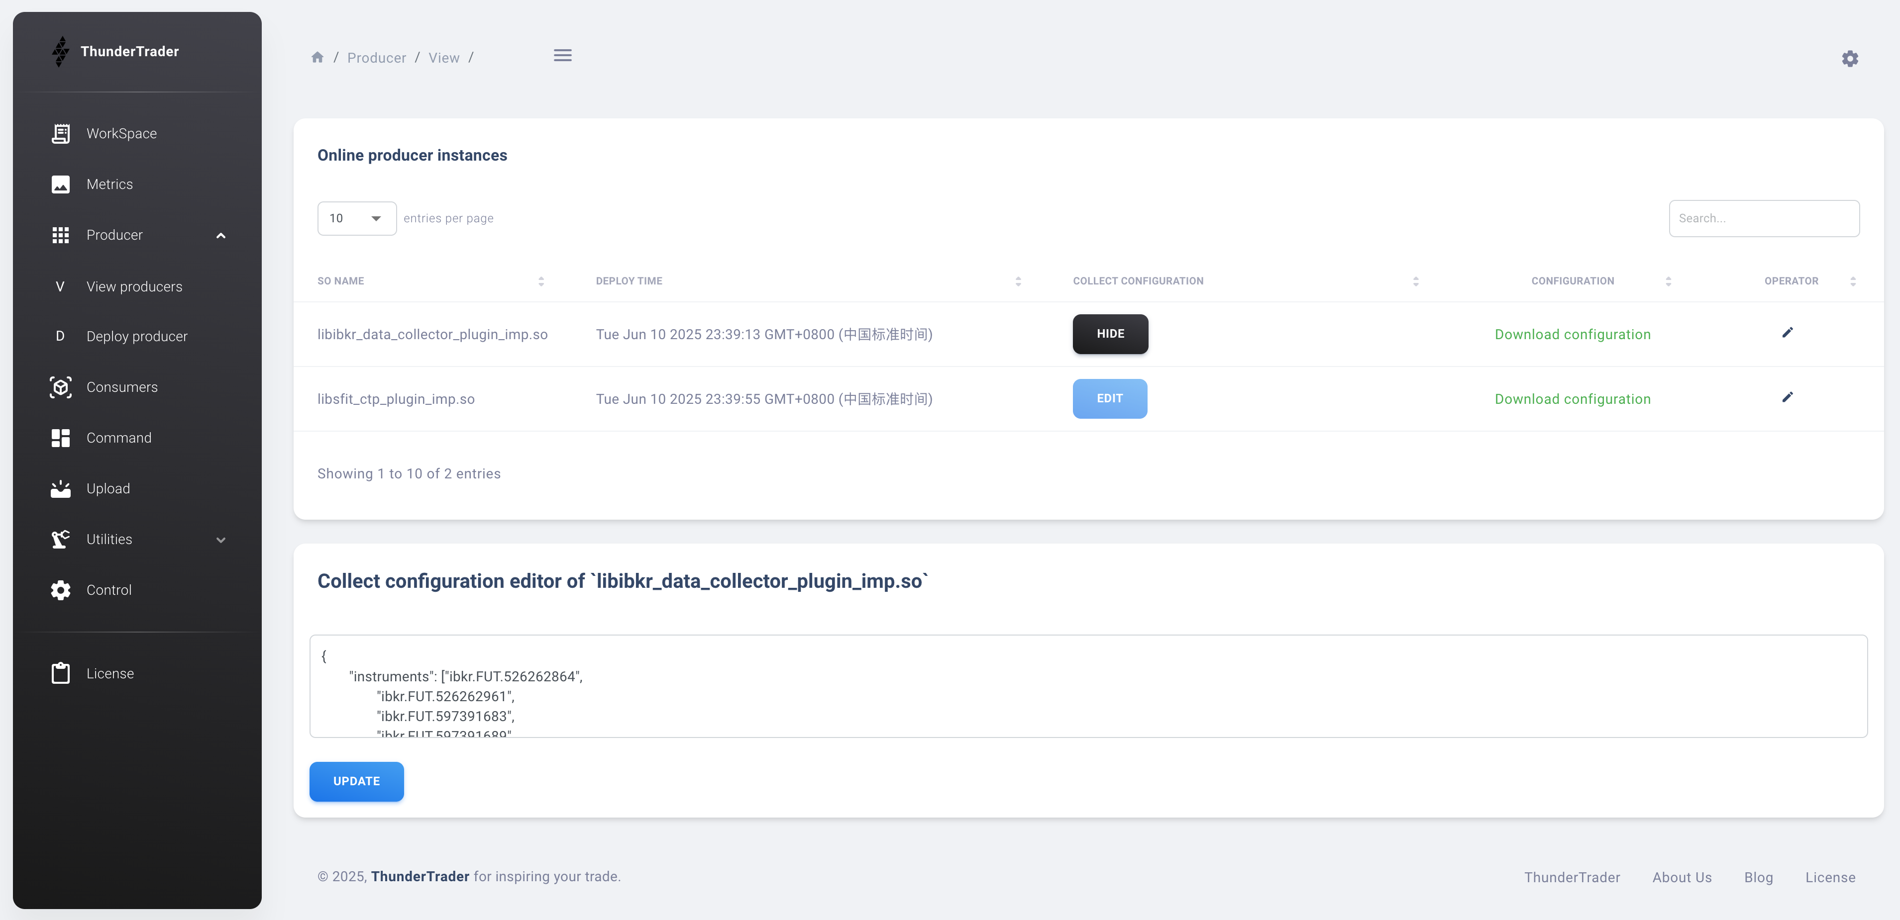Click the License clipboard icon

pyautogui.click(x=61, y=673)
